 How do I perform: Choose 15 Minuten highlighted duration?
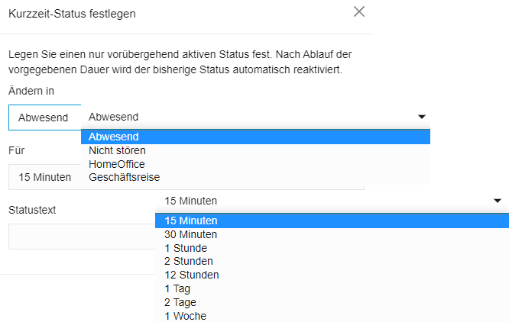(x=332, y=221)
